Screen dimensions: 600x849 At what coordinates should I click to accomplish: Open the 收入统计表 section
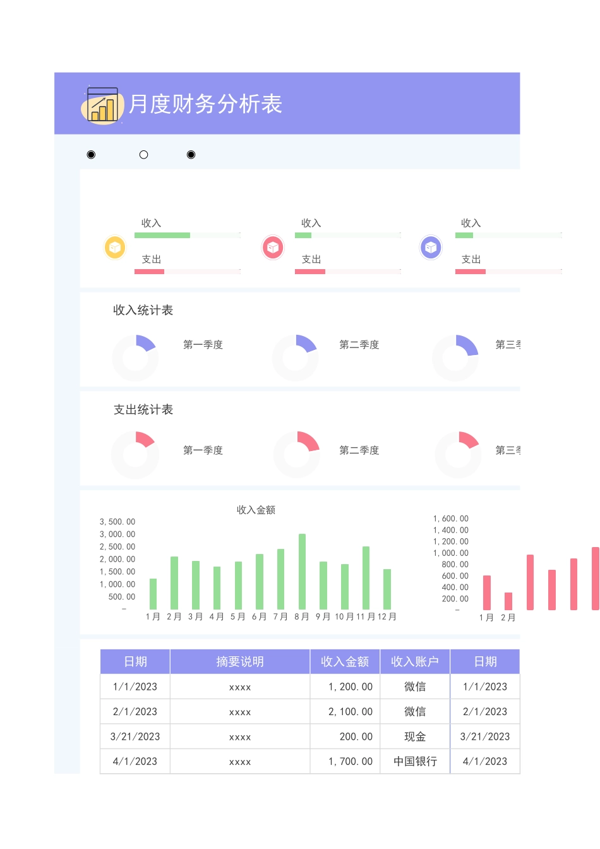pyautogui.click(x=143, y=310)
